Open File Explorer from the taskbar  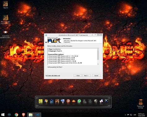click(x=31, y=115)
